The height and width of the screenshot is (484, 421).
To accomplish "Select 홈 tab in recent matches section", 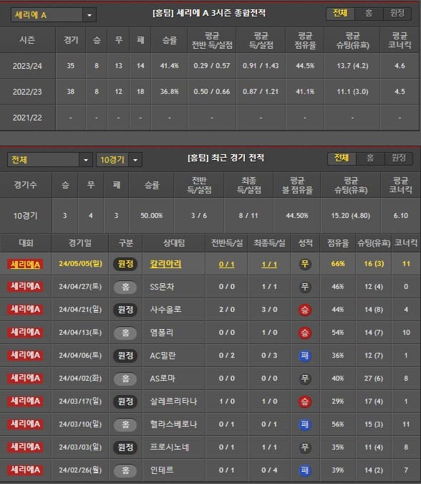I will (x=370, y=158).
